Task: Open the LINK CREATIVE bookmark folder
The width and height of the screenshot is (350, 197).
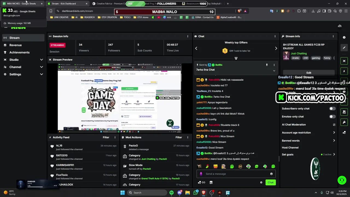Action: coord(59,17)
